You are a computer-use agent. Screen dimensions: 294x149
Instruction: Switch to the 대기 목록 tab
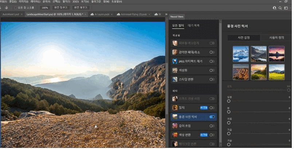click(193, 26)
